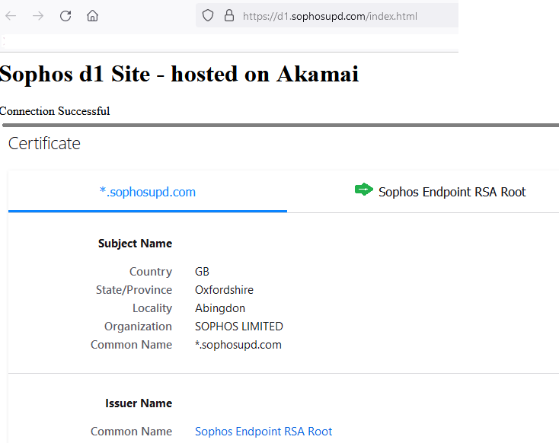The height and width of the screenshot is (443, 559).
Task: Click the green arrow beside RSA Root
Action: (363, 190)
